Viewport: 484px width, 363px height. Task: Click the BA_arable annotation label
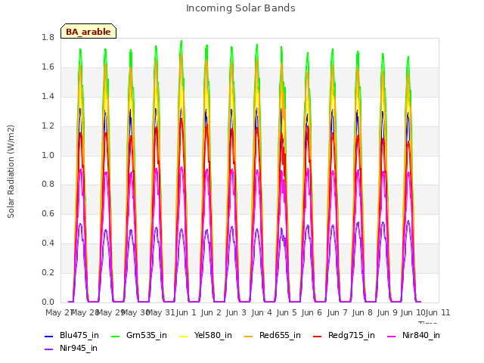tap(88, 32)
